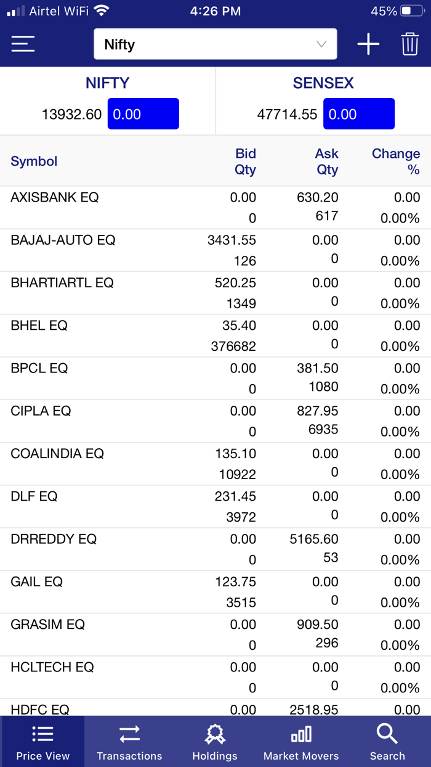This screenshot has height=767, width=431.
Task: Tap the trash icon to delete scrips
Action: 409,44
